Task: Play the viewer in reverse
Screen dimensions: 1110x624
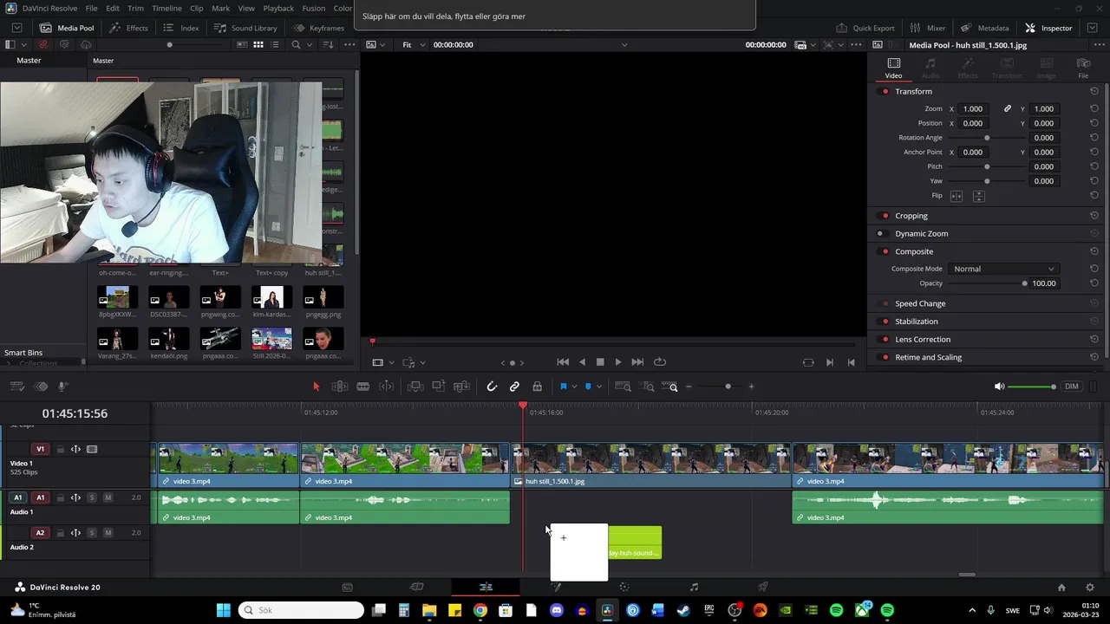Action: (582, 362)
